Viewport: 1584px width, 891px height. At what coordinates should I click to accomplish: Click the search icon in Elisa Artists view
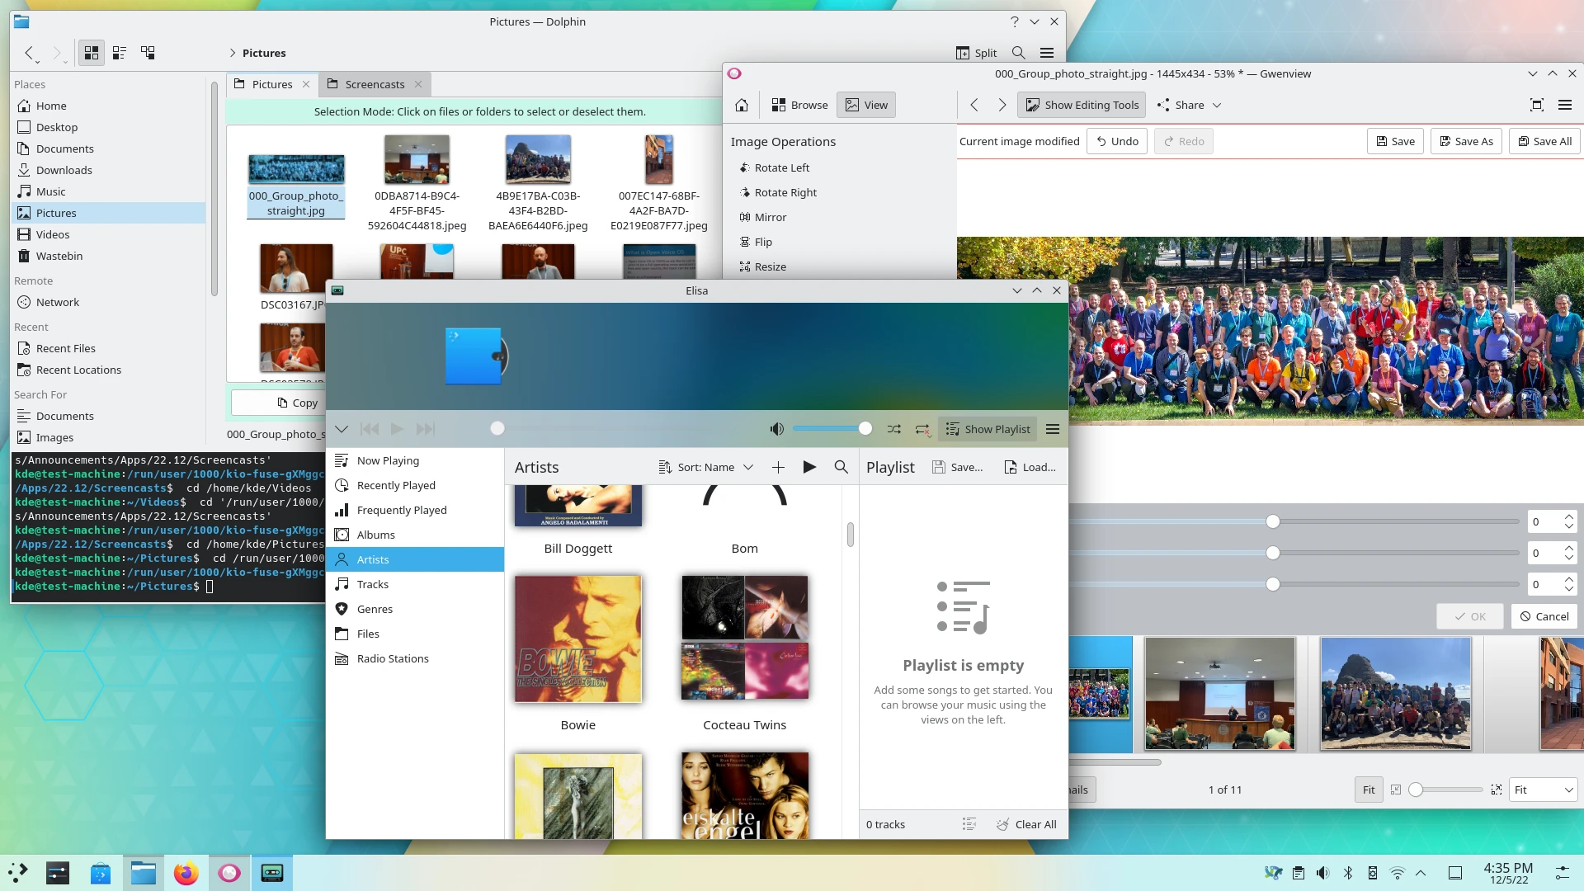pos(841,467)
